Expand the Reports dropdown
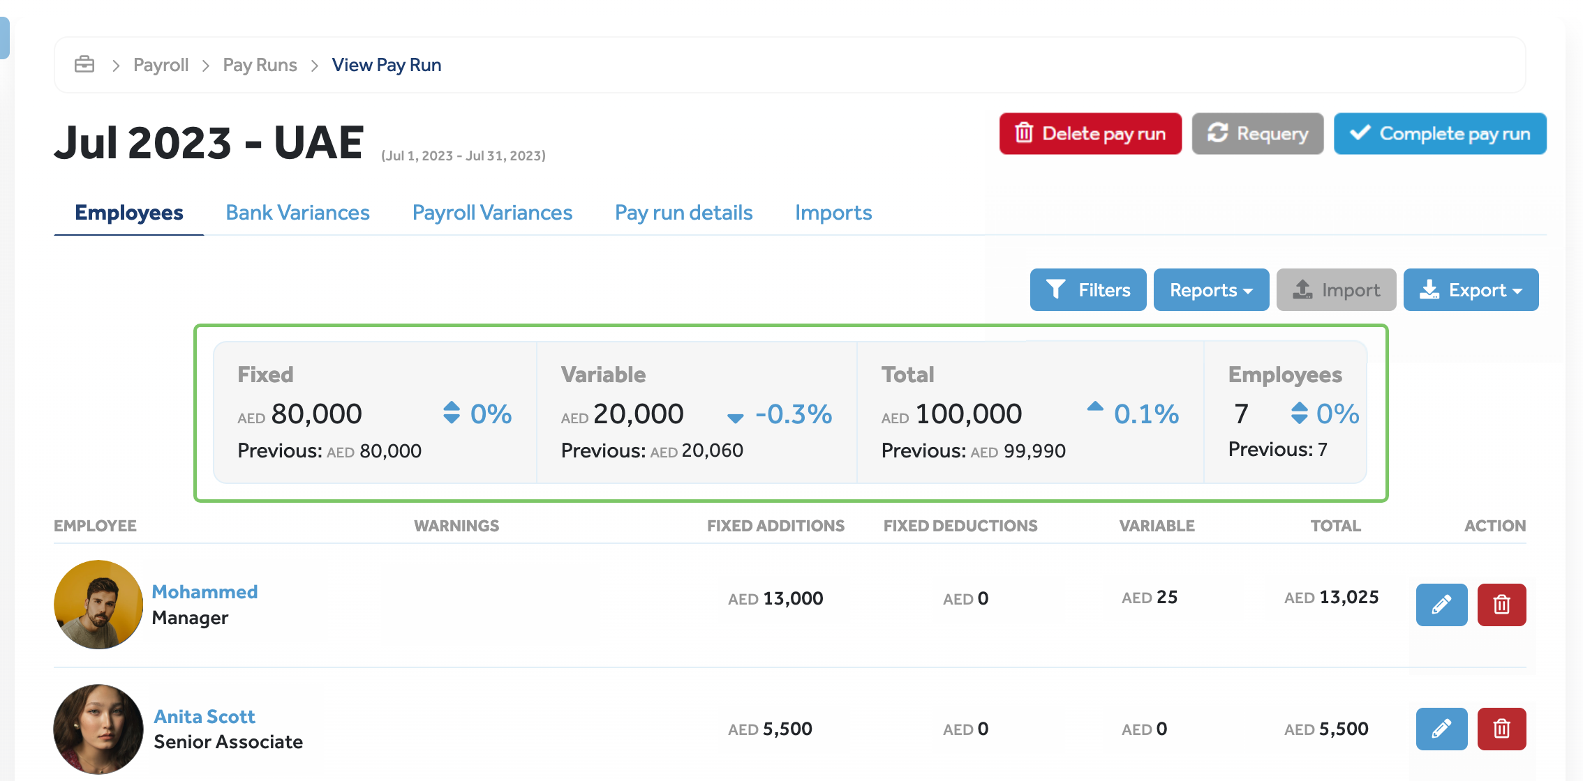This screenshot has height=781, width=1583. tap(1211, 289)
